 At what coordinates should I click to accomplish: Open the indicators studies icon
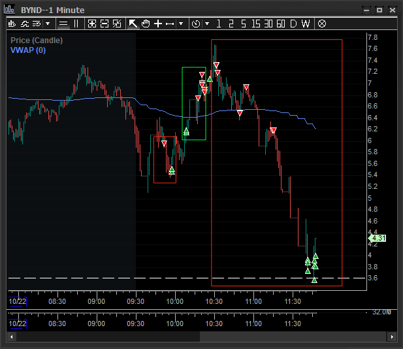click(25, 24)
